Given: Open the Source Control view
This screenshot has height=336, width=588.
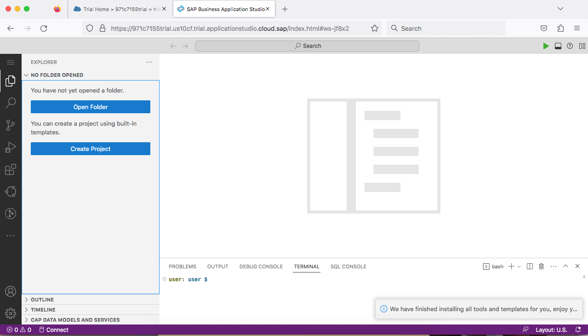Looking at the screenshot, I should click(x=11, y=125).
